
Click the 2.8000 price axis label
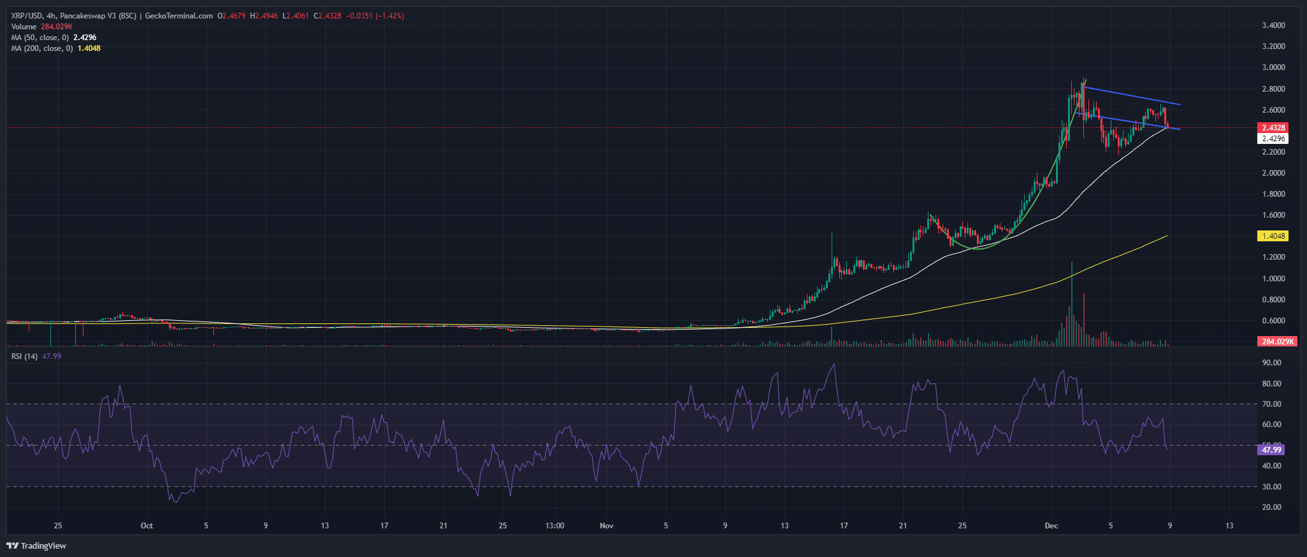[x=1273, y=89]
